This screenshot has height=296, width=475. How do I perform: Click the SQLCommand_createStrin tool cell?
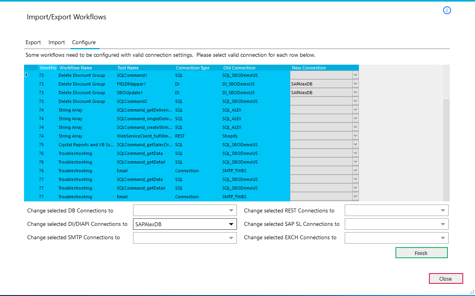145,127
